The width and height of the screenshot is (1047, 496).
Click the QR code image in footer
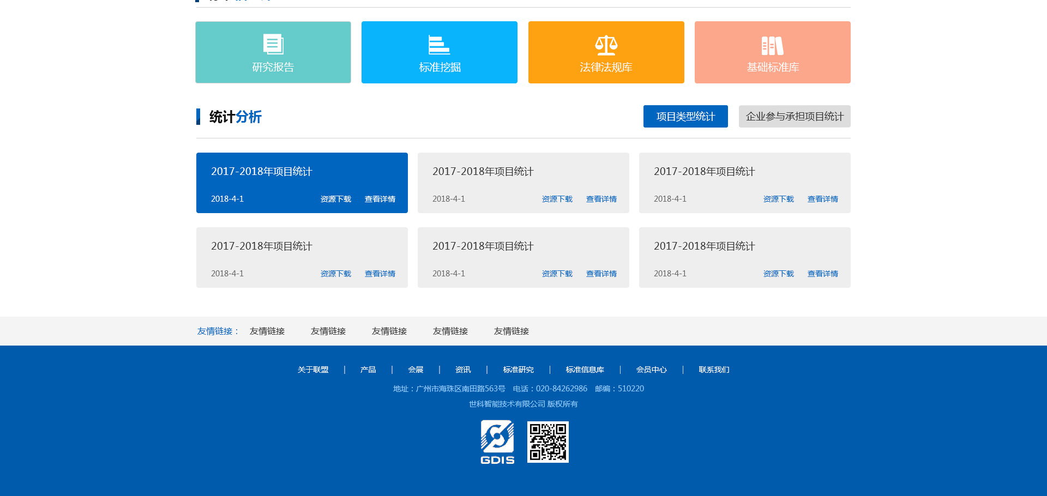[x=547, y=442]
